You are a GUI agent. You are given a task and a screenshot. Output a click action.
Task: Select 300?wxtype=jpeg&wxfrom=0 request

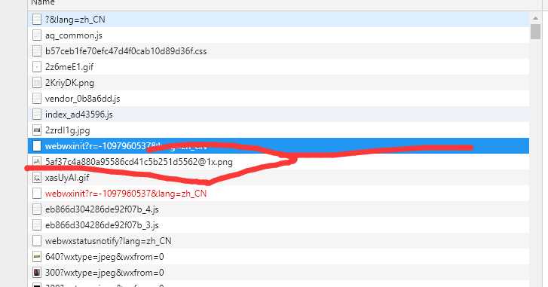pyautogui.click(x=278, y=273)
